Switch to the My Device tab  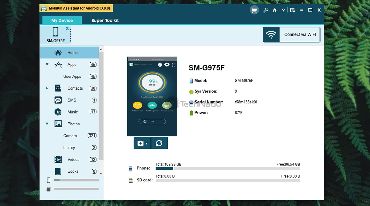(62, 20)
